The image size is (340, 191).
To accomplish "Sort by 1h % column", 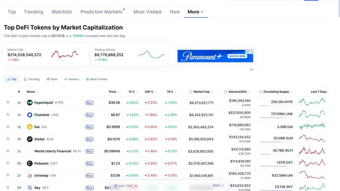I will (133, 92).
